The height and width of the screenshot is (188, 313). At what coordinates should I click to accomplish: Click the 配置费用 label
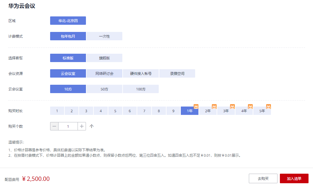pyautogui.click(x=12, y=180)
